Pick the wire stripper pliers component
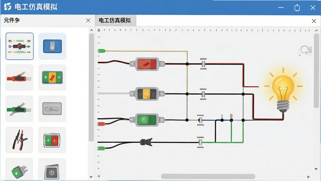The width and height of the screenshot is (321, 181). tap(19, 140)
